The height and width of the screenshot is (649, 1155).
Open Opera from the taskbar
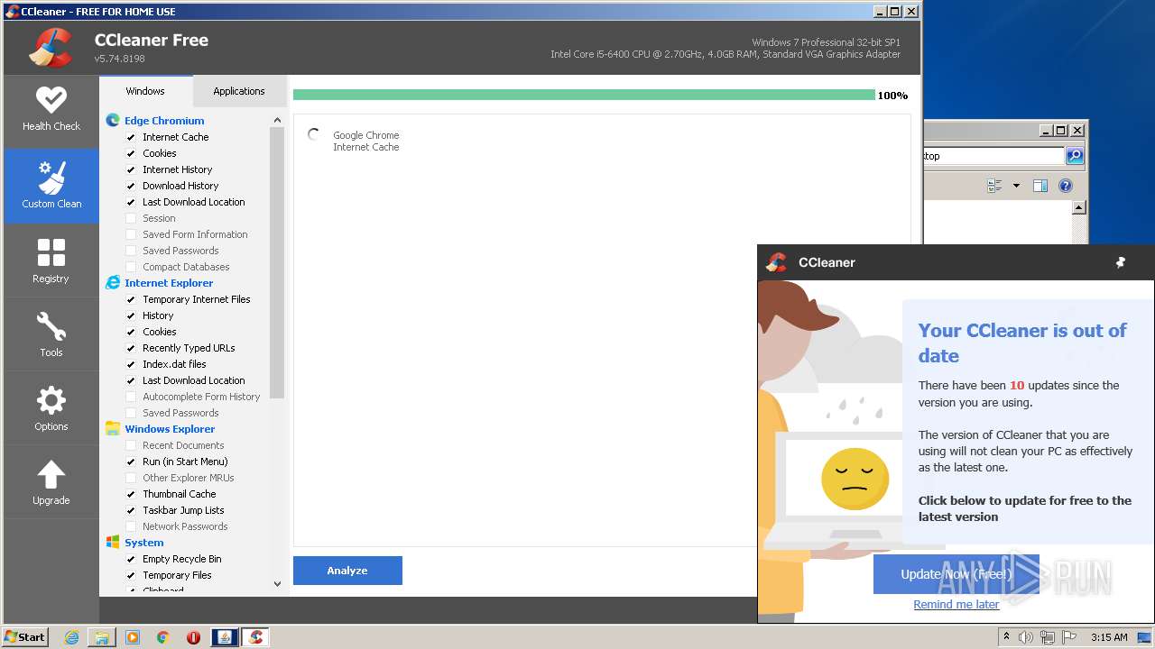pyautogui.click(x=193, y=637)
